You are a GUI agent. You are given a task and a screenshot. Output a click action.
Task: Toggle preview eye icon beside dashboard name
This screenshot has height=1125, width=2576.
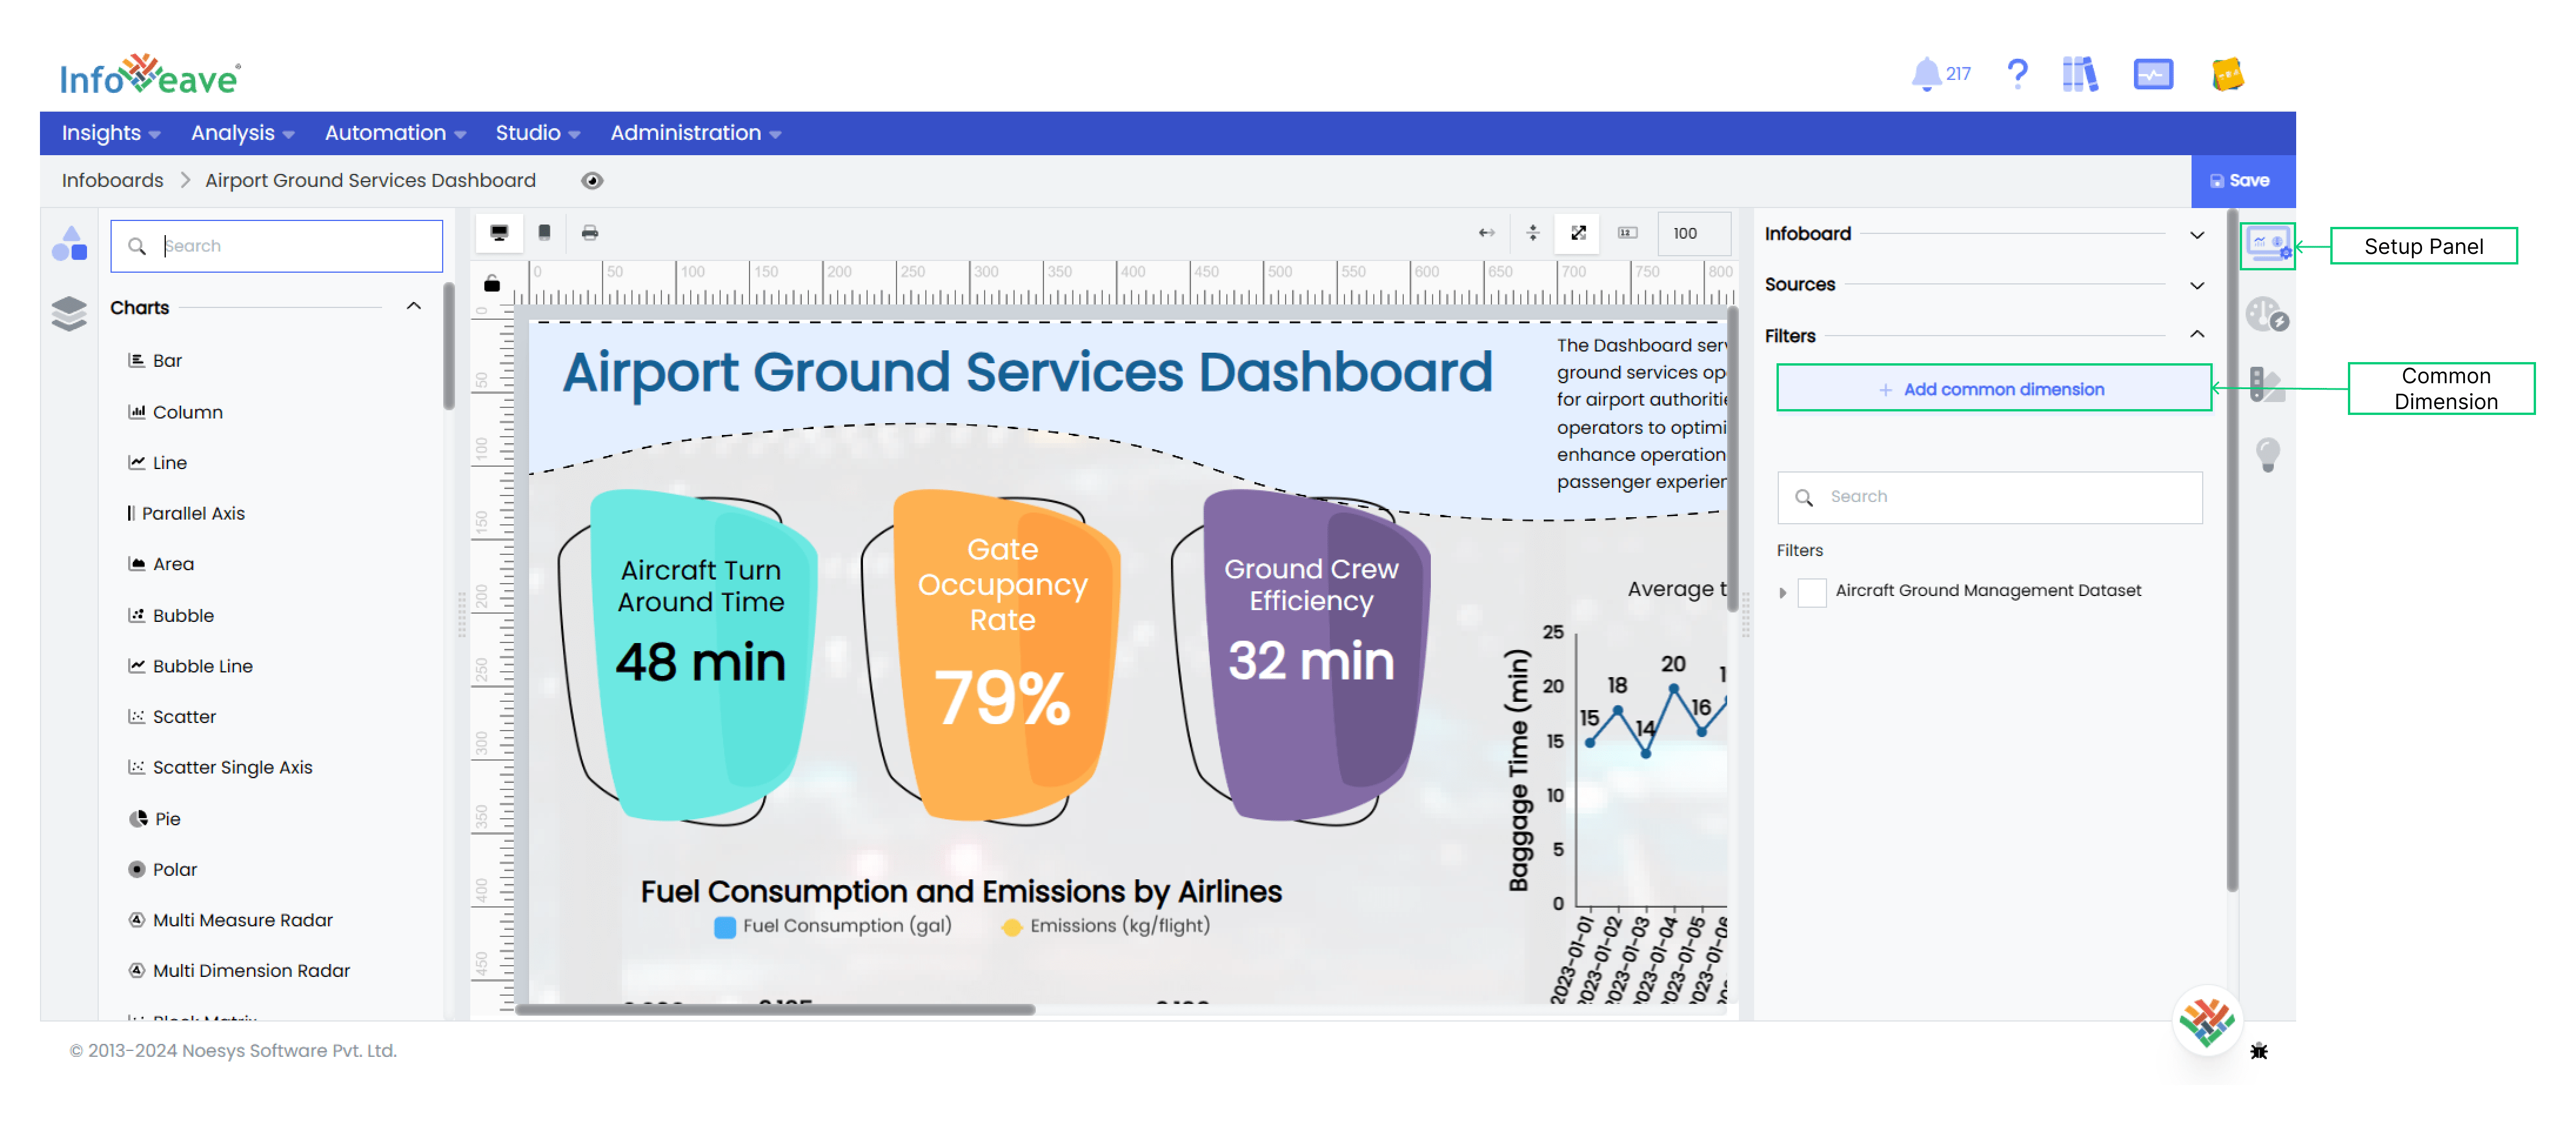pos(592,181)
